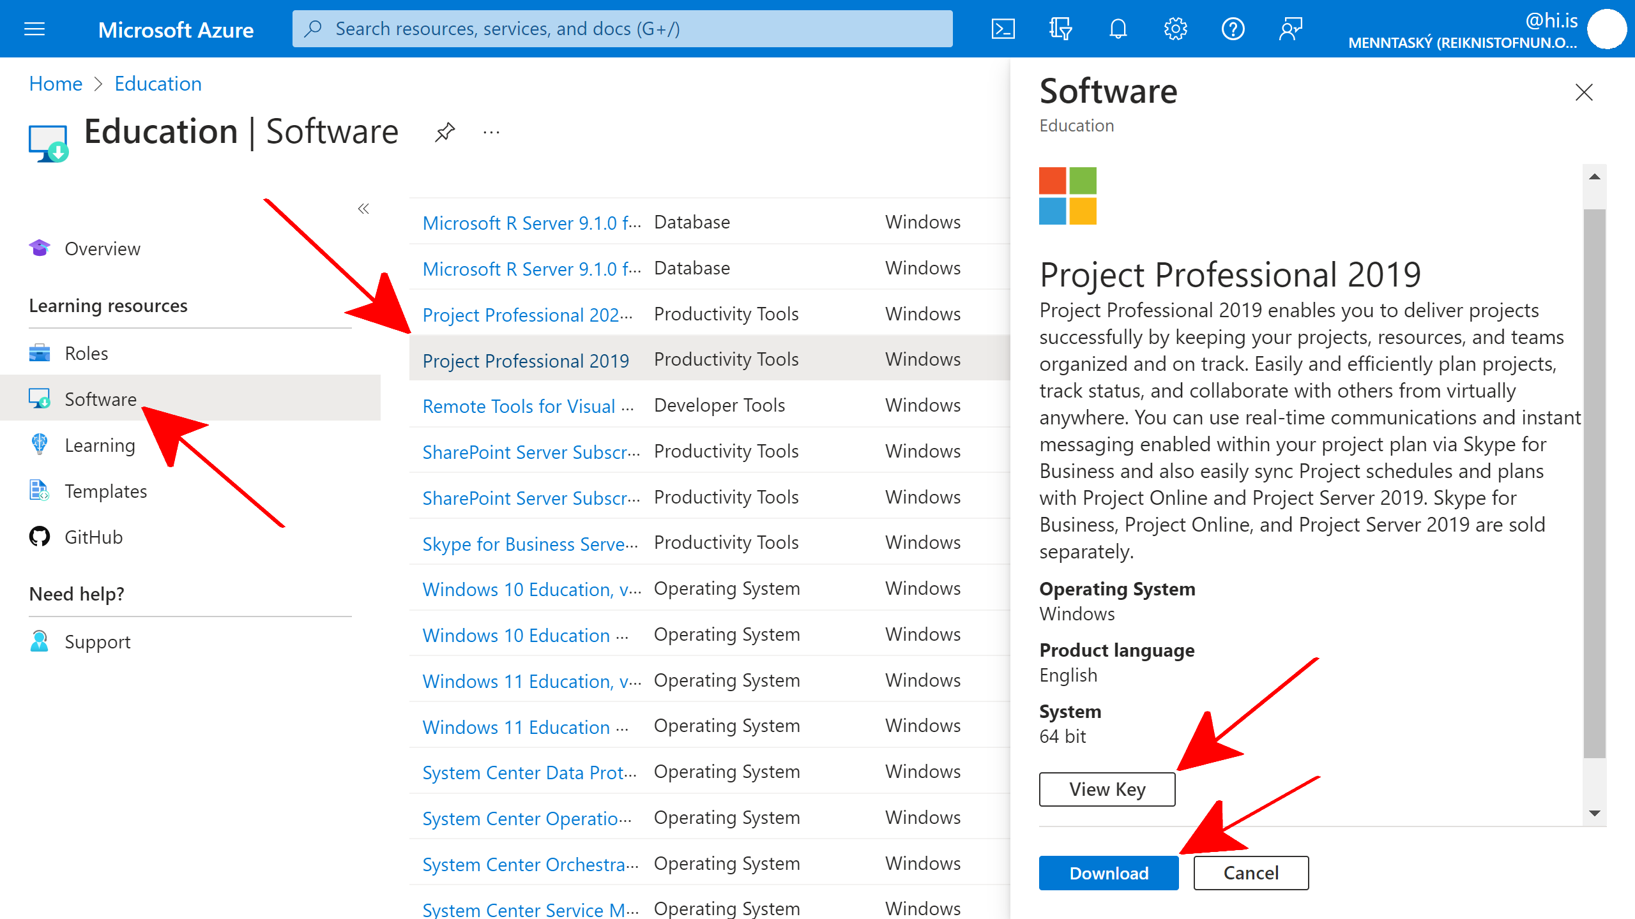The height and width of the screenshot is (919, 1635).
Task: Open System Center Orchestra... link
Action: click(x=530, y=864)
